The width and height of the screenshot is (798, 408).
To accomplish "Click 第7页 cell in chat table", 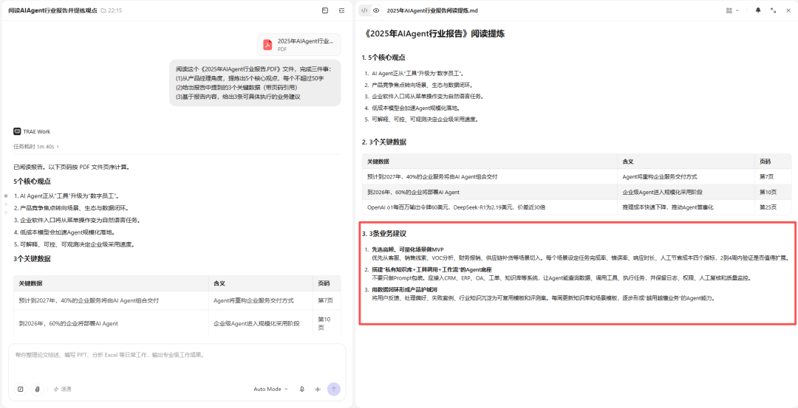I will tap(326, 300).
